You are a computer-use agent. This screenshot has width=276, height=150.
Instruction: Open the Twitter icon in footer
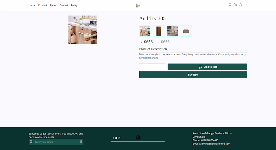[116, 138]
